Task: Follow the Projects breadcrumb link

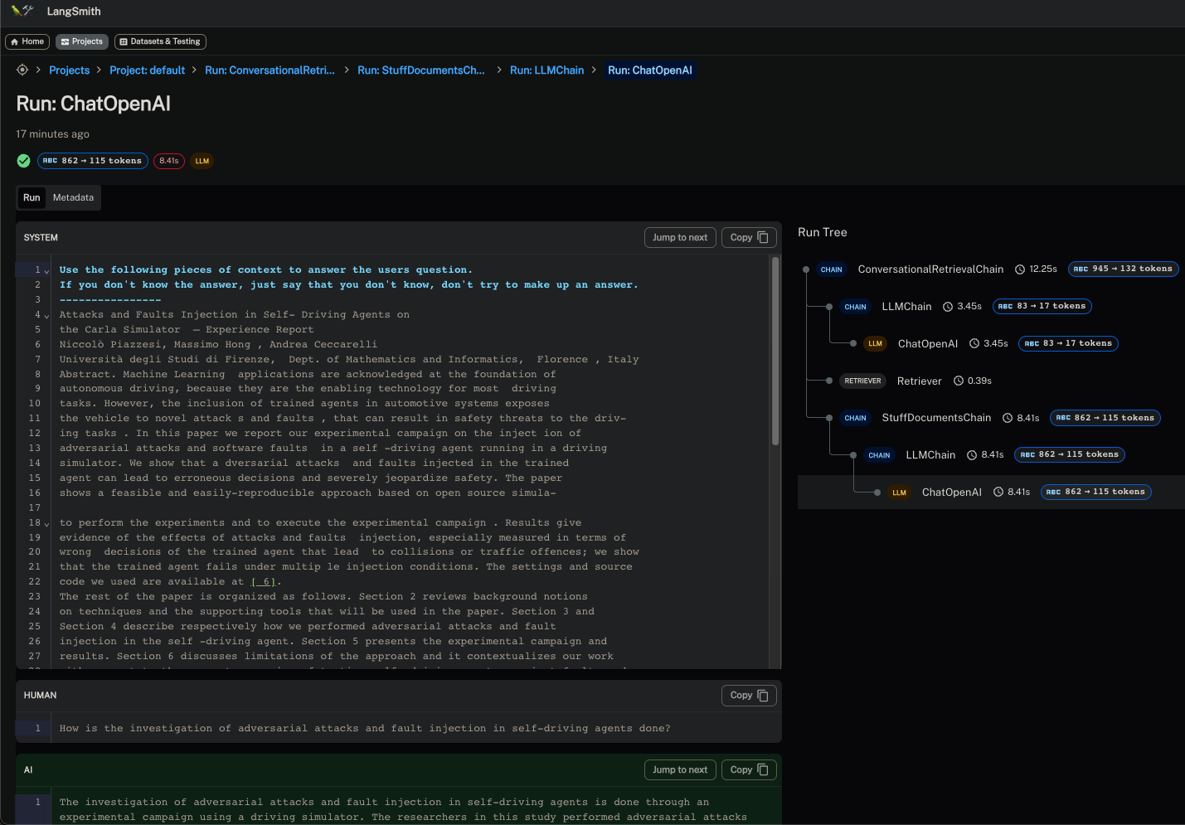Action: (69, 70)
